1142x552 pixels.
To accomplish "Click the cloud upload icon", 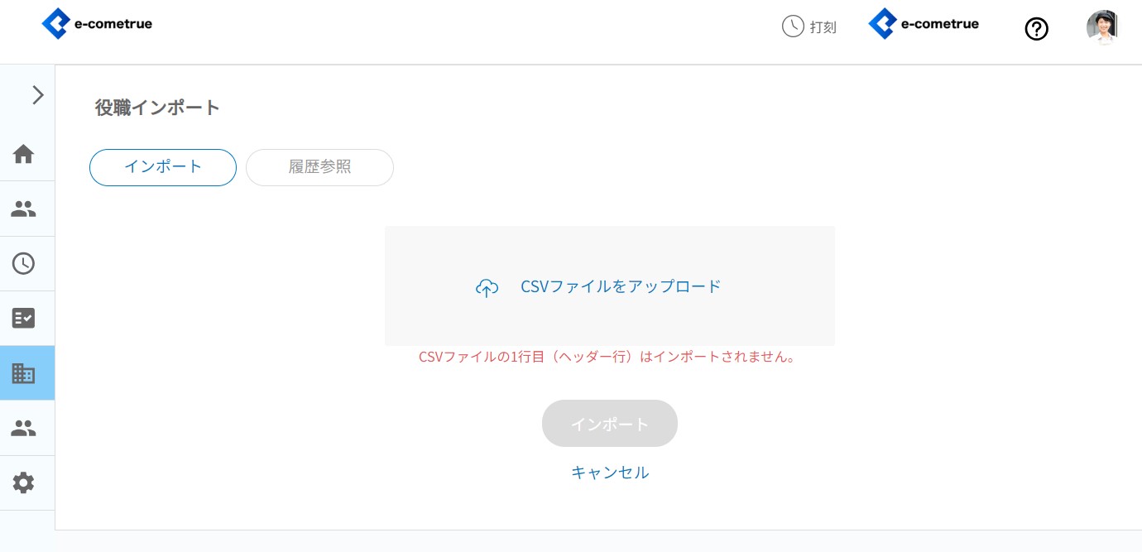I will click(x=487, y=287).
